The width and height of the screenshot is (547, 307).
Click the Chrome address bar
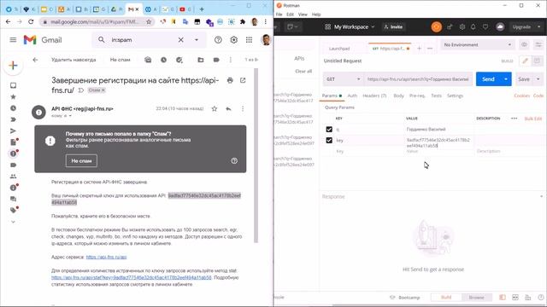coord(94,22)
